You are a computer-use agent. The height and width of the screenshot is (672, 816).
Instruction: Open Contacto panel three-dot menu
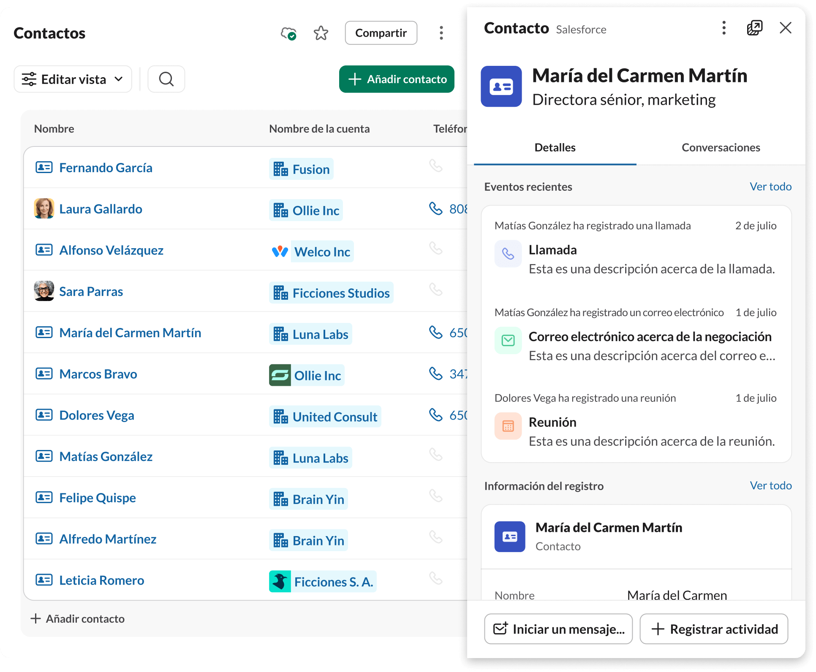coord(724,28)
